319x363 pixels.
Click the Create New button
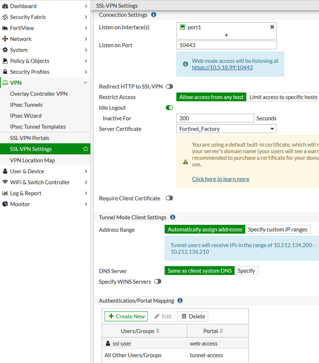click(126, 316)
